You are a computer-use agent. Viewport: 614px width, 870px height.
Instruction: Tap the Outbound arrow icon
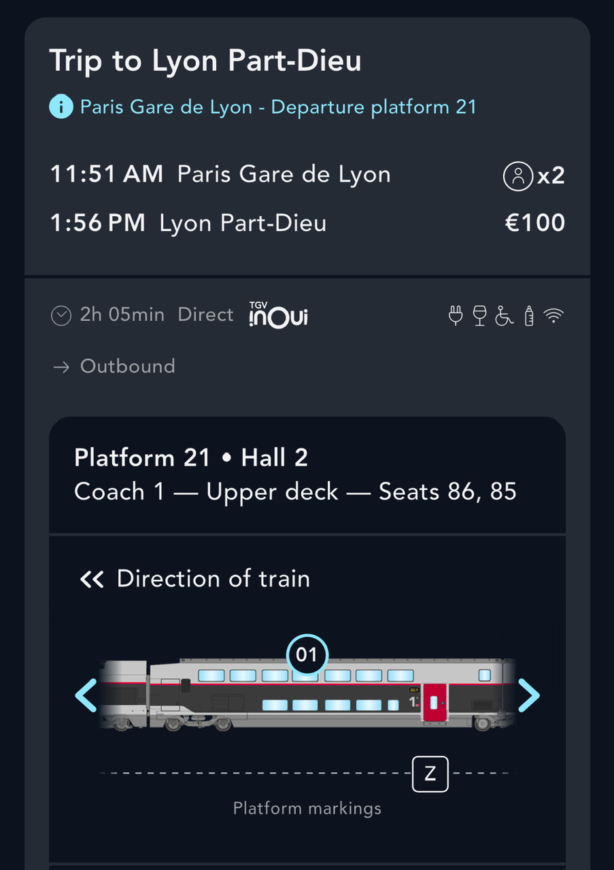61,367
